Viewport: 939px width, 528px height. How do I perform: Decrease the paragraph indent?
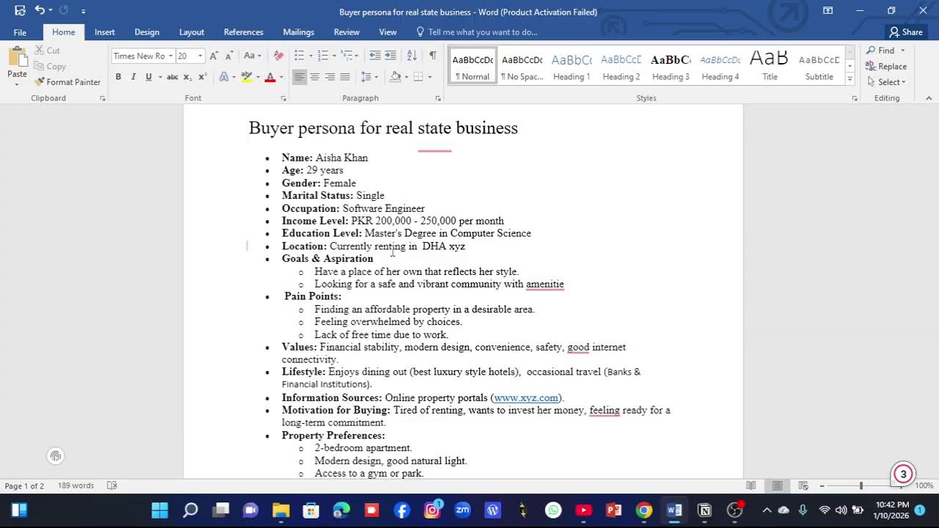coord(375,56)
